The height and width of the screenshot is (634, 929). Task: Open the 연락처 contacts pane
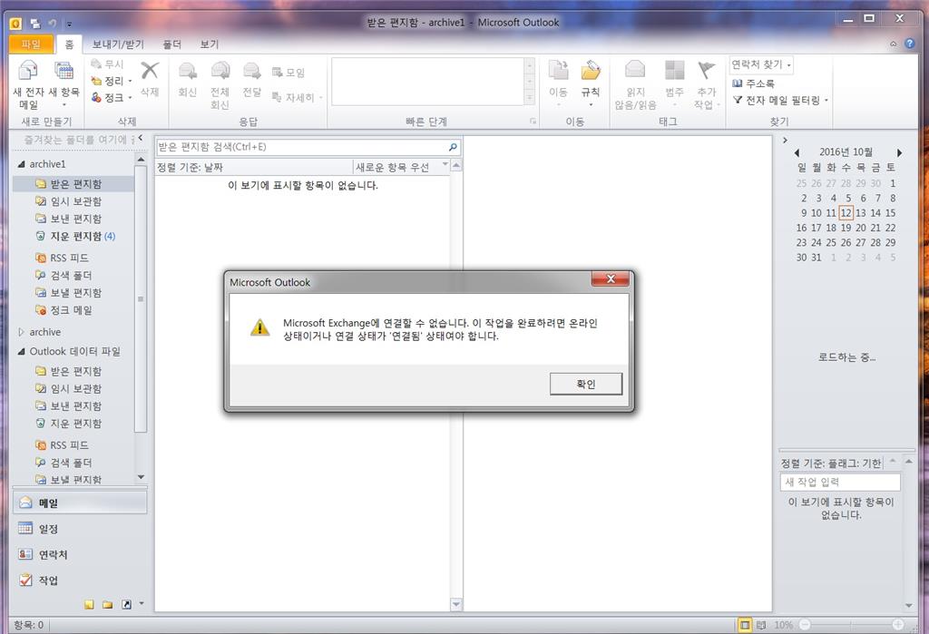click(x=80, y=554)
